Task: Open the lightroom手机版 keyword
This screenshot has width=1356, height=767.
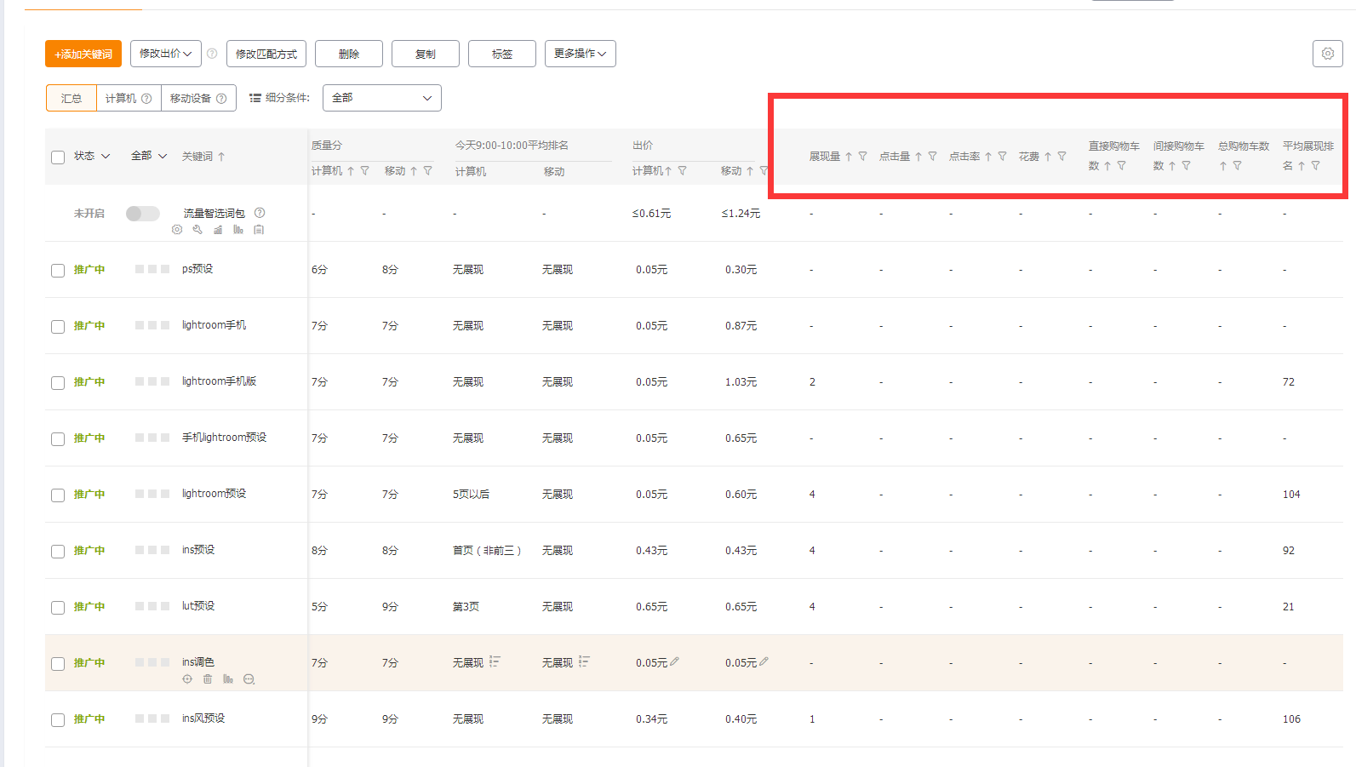Action: 219,381
